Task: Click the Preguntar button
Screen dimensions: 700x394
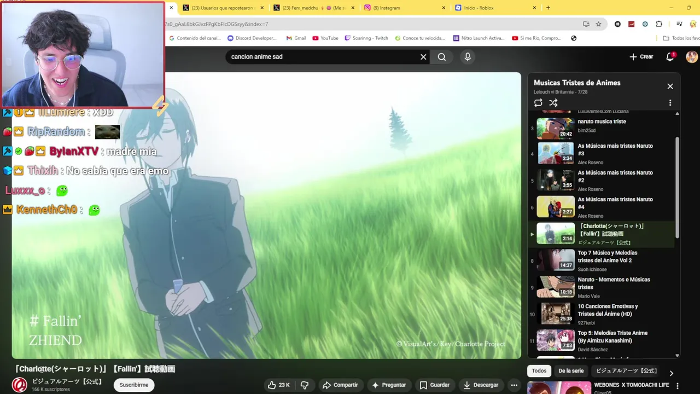Action: [x=389, y=385]
